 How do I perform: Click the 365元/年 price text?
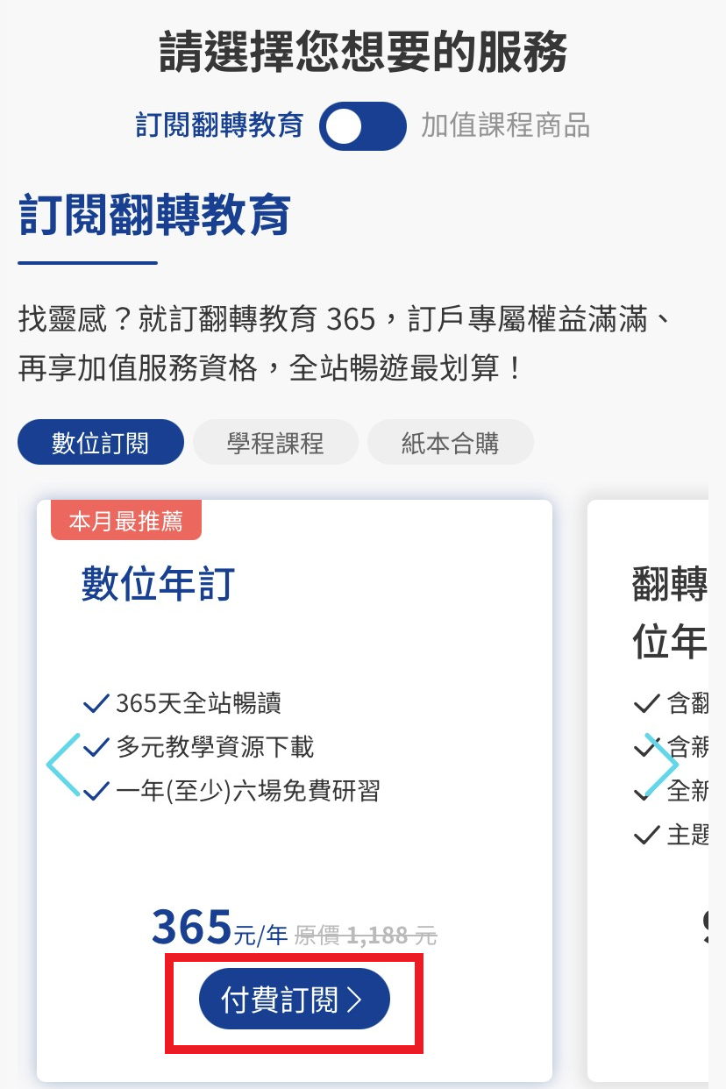click(x=219, y=928)
